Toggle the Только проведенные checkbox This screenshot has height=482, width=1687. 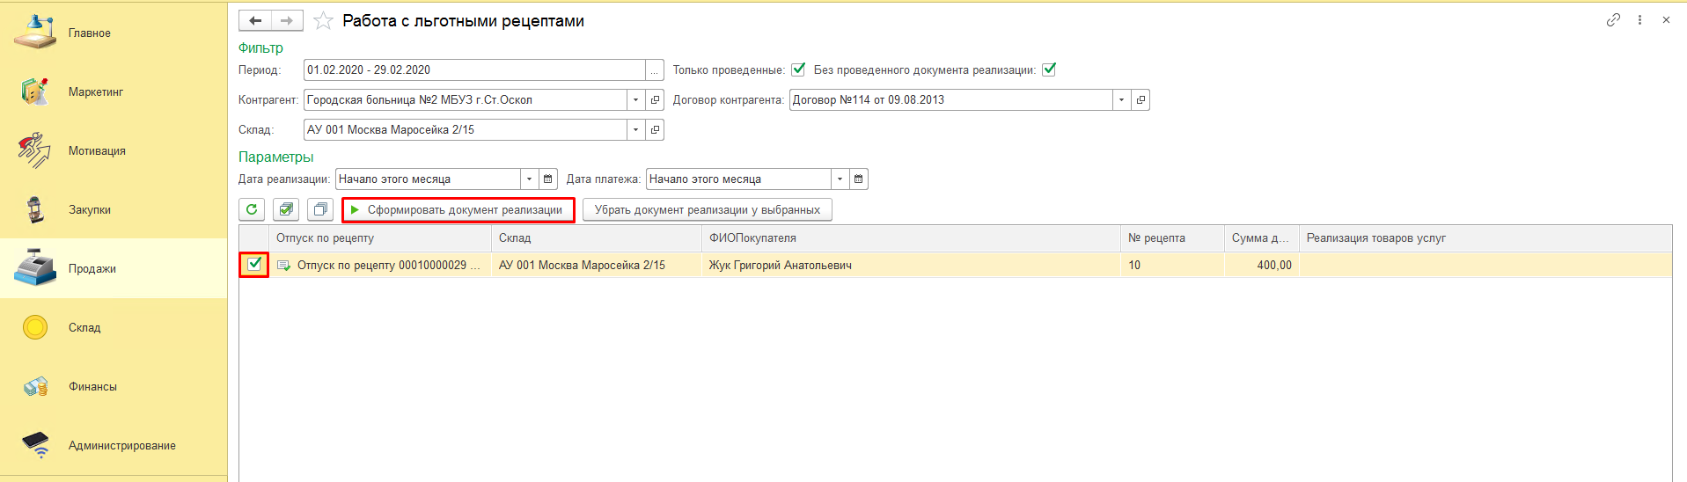click(x=798, y=69)
